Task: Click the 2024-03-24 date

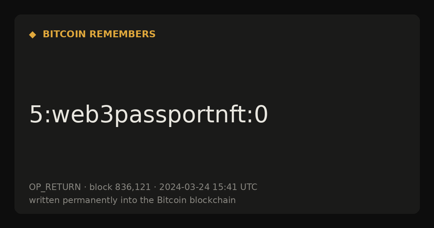Action: click(x=184, y=187)
